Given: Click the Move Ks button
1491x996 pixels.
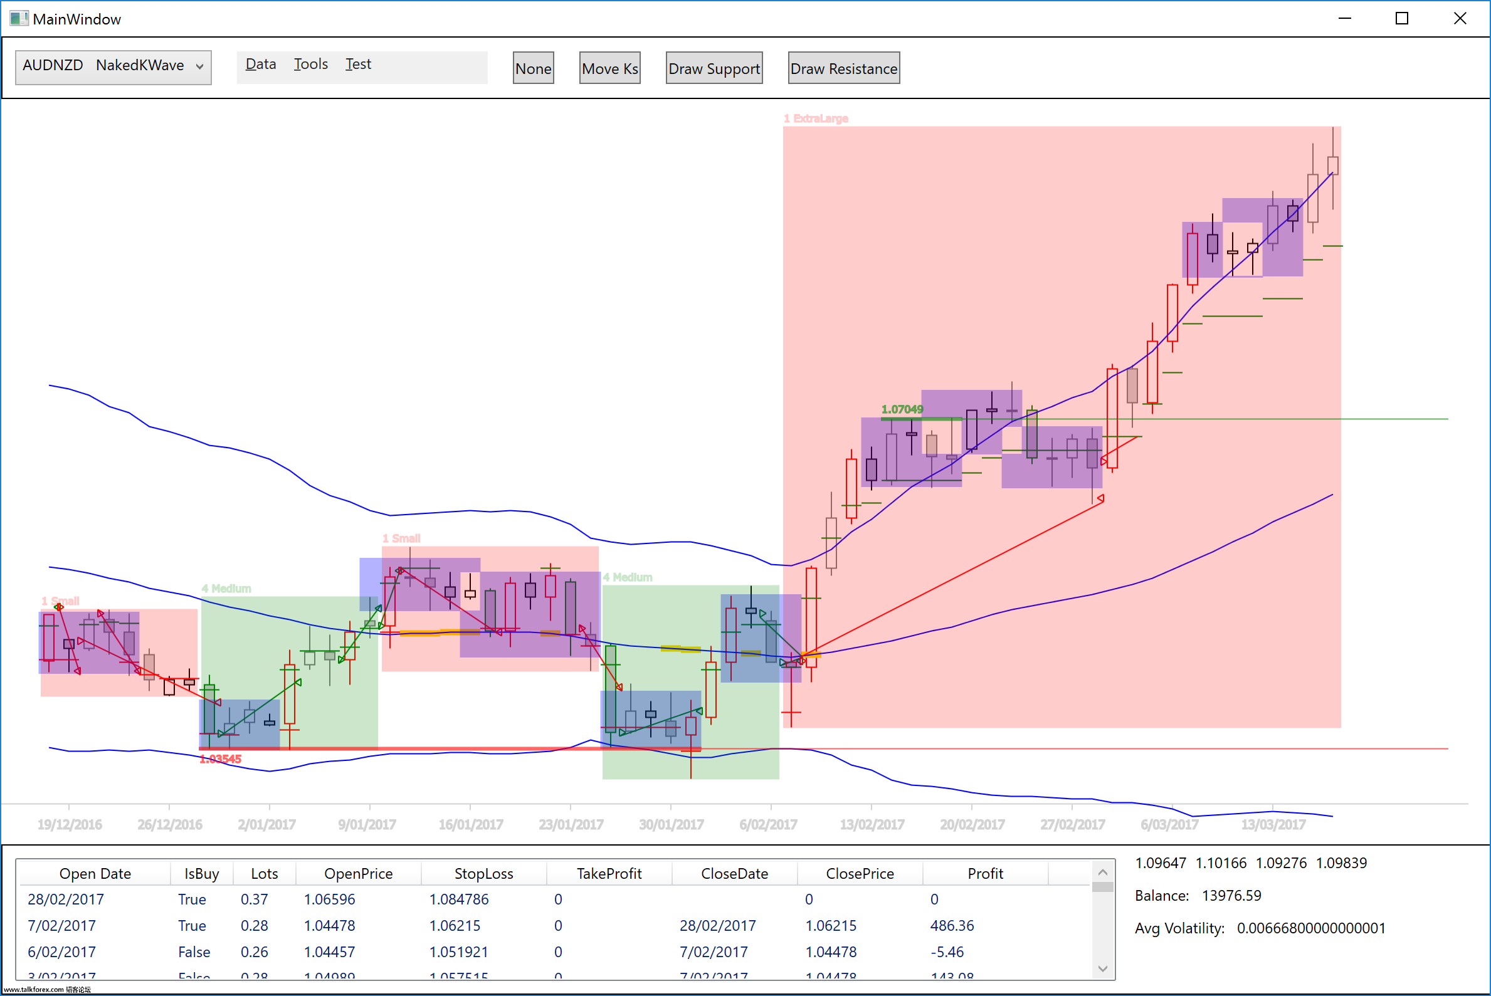Looking at the screenshot, I should coord(609,68).
